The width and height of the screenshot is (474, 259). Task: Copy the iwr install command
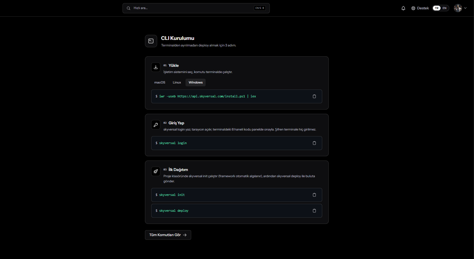[314, 97]
